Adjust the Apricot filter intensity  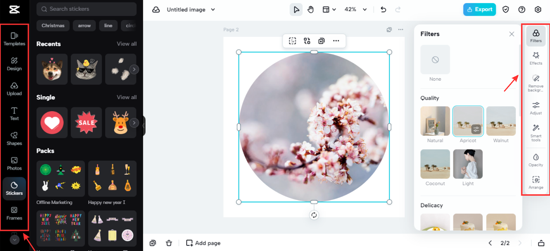[x=476, y=129]
